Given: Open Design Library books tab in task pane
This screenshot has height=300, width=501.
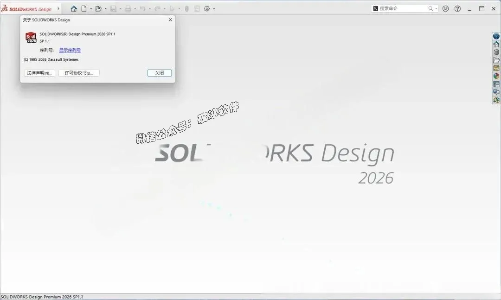Looking at the screenshot, I should pos(496,52).
